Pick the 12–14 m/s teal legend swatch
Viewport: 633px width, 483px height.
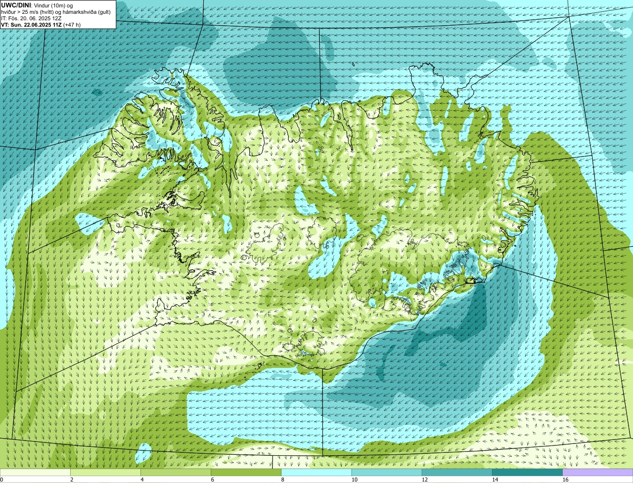457,472
